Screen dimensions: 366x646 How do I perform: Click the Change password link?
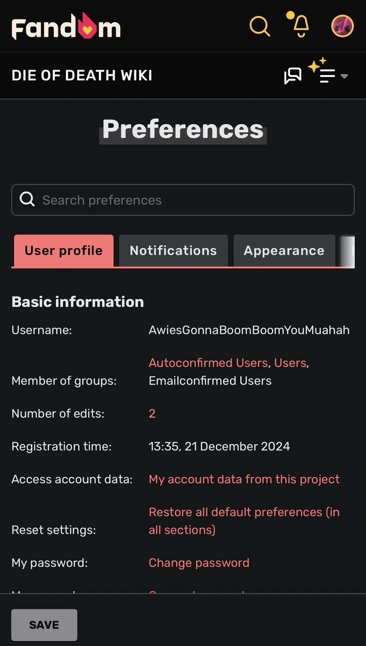click(x=199, y=563)
